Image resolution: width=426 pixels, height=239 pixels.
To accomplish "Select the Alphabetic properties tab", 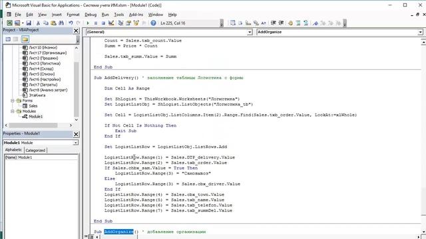I will click(x=13, y=150).
